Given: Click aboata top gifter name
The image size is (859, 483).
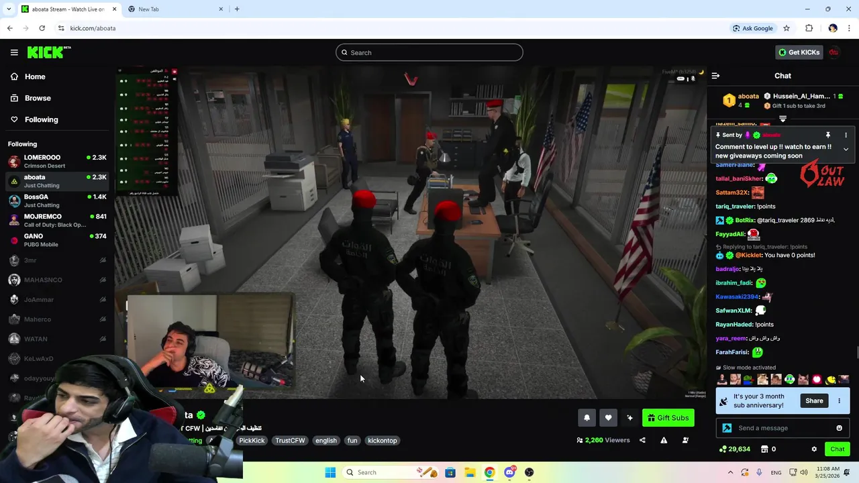Looking at the screenshot, I should pyautogui.click(x=748, y=97).
